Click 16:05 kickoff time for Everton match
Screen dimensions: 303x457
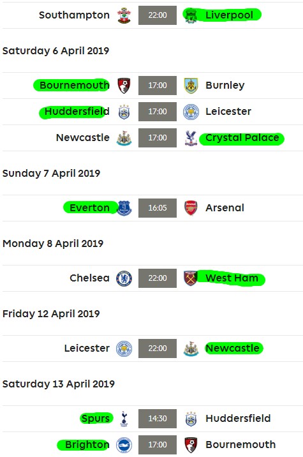(158, 208)
